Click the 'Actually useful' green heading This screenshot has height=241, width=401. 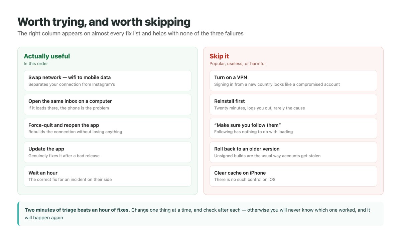(47, 56)
